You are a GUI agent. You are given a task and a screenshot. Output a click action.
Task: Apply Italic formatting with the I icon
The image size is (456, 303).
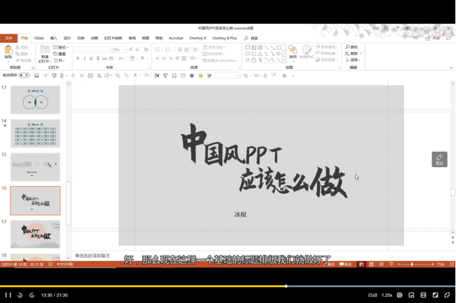point(84,58)
